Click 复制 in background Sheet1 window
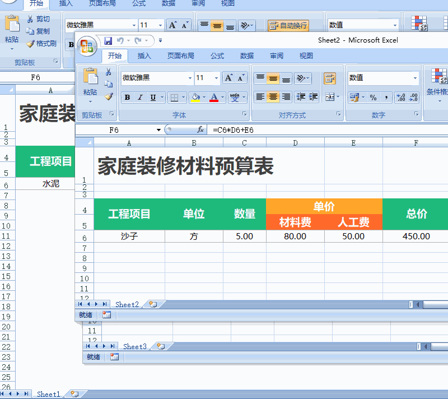This screenshot has height=399, width=448. pos(39,31)
